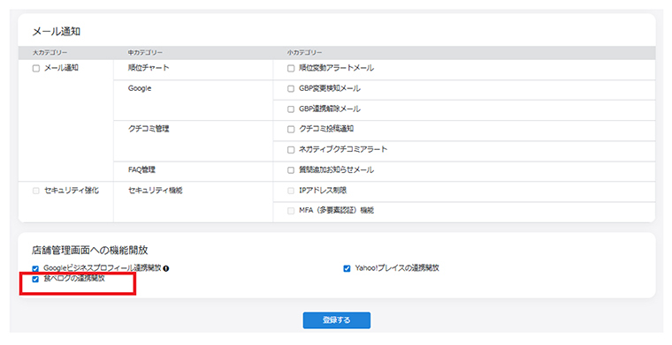Enable GBP連携解除メール notification
Viewport: 672px width, 345px height.
291,109
